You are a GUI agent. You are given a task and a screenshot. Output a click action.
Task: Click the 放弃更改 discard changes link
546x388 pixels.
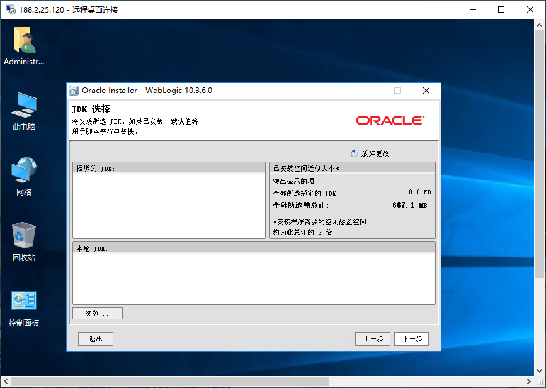(x=375, y=153)
